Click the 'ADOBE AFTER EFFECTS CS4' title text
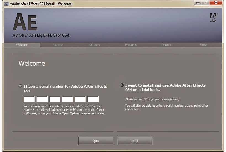 point(41,35)
